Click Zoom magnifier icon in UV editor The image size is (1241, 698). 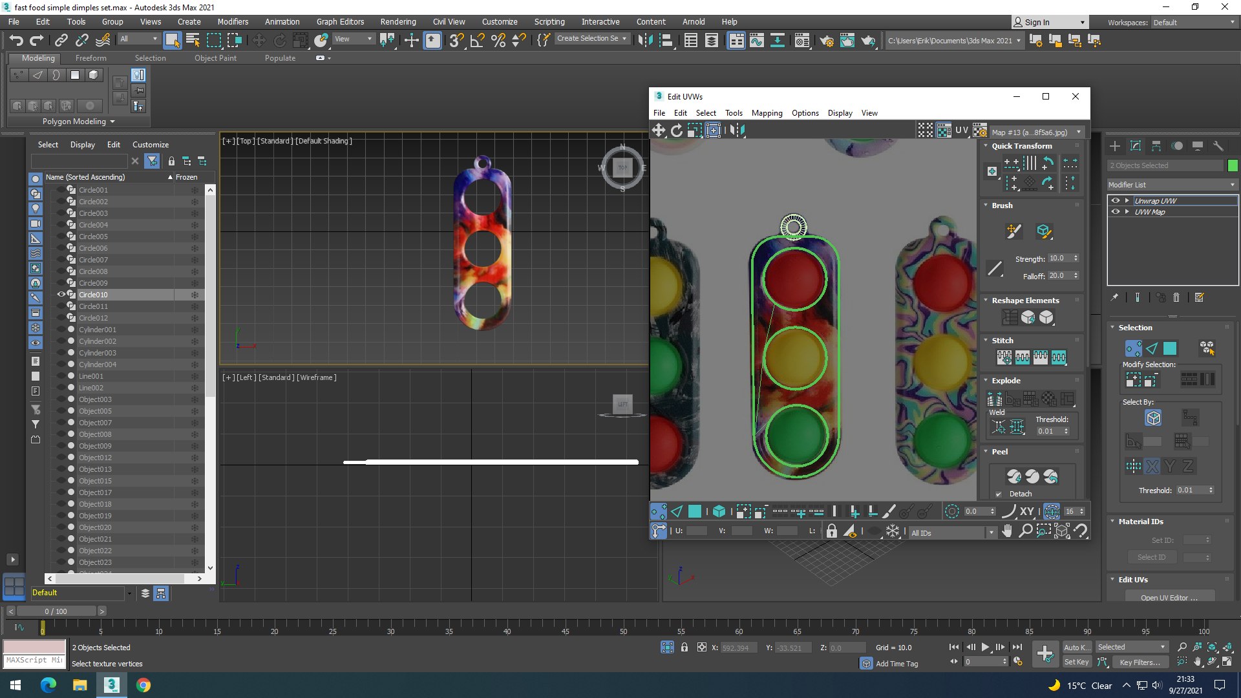point(1025,531)
